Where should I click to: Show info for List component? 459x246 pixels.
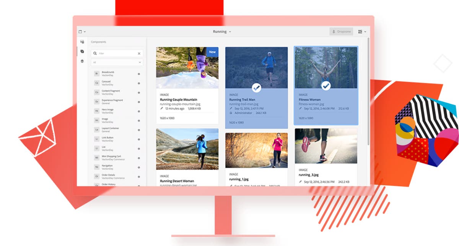[138, 149]
